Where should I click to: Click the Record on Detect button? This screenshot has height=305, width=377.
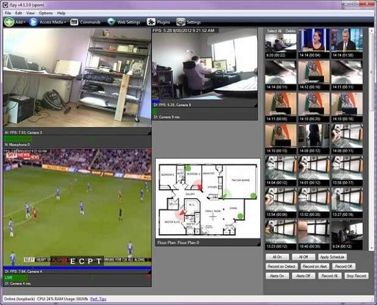pyautogui.click(x=282, y=267)
